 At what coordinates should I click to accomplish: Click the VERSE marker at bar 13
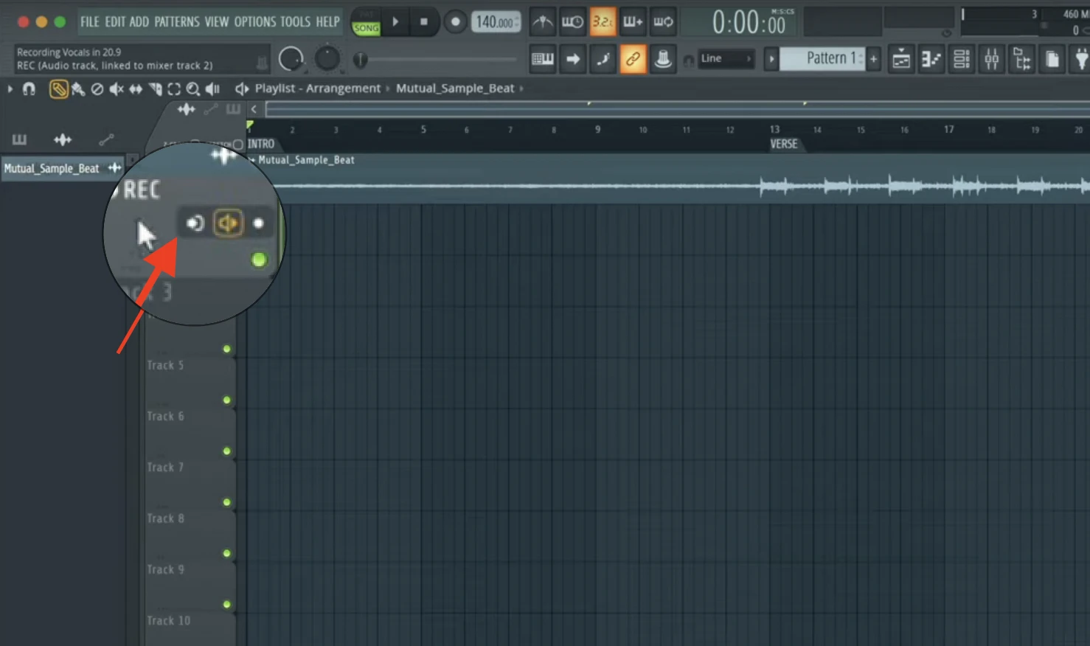point(783,144)
